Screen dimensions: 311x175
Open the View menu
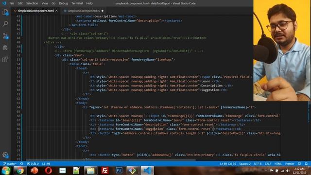[45, 3]
